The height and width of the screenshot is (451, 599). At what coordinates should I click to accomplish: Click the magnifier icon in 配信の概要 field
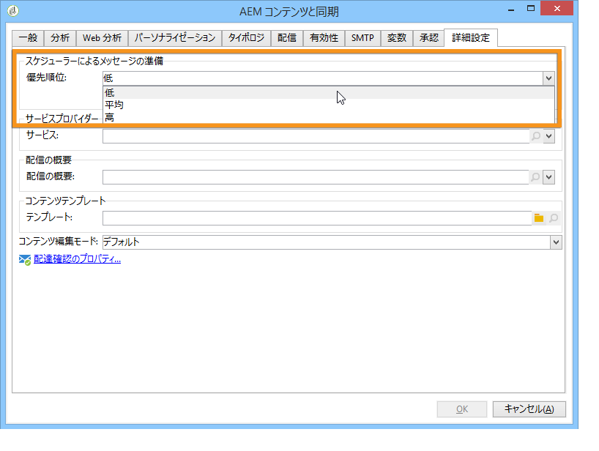click(x=535, y=176)
